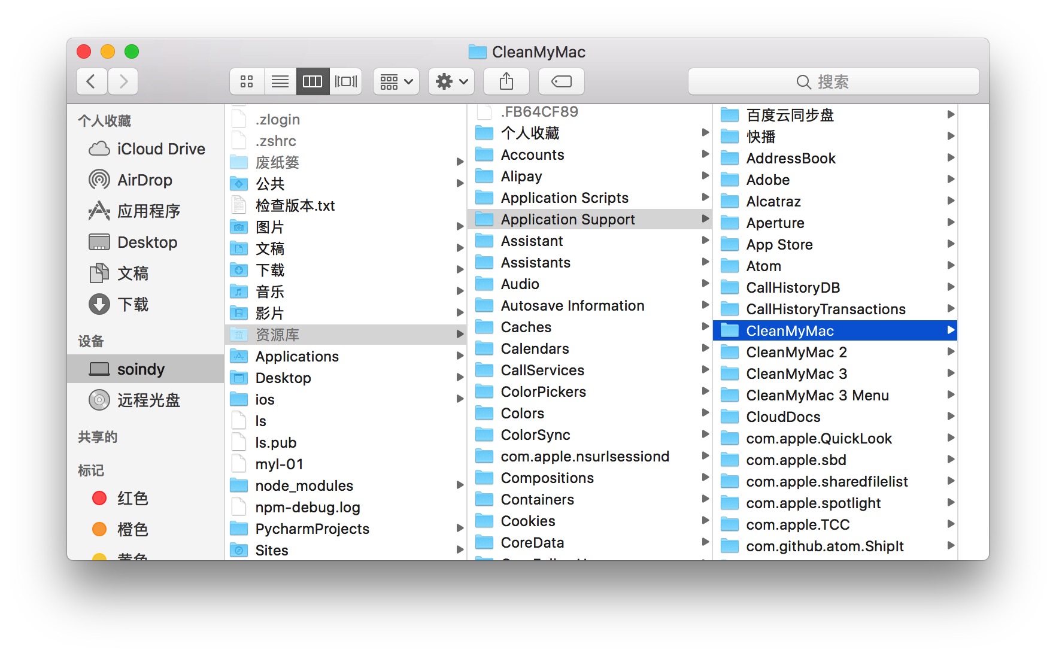The height and width of the screenshot is (656, 1056).
Task: Open the Alipay folder
Action: point(591,177)
